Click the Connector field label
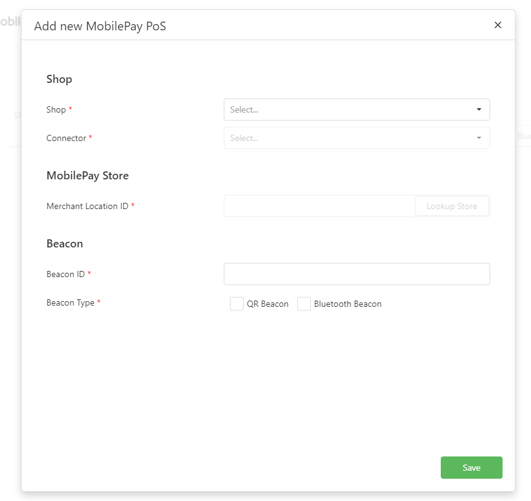 66,138
